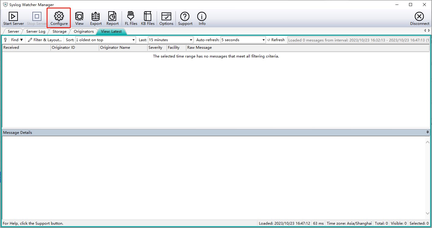Switch to the Originators tab

tap(84, 31)
